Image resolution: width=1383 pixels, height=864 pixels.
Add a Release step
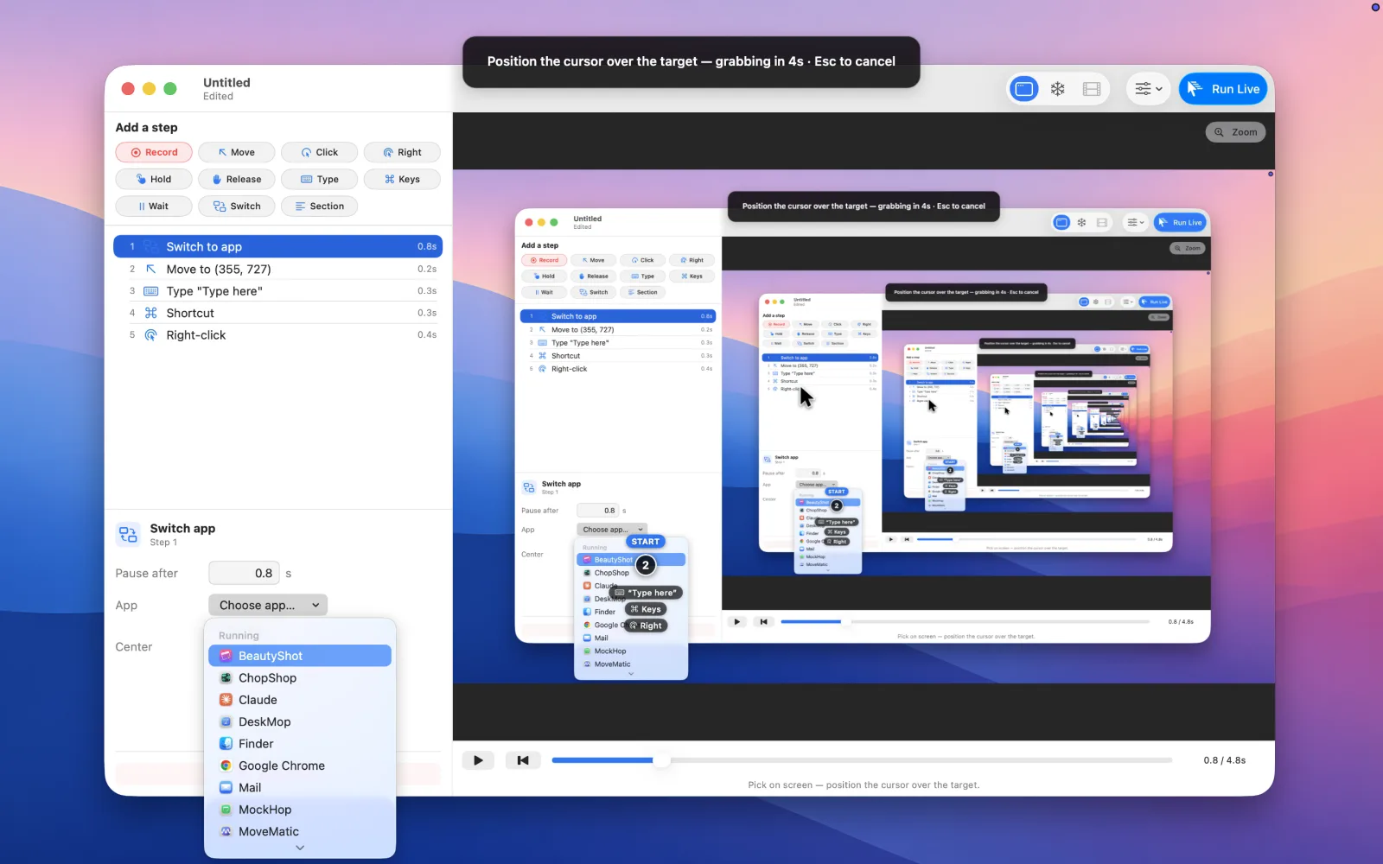pyautogui.click(x=237, y=179)
